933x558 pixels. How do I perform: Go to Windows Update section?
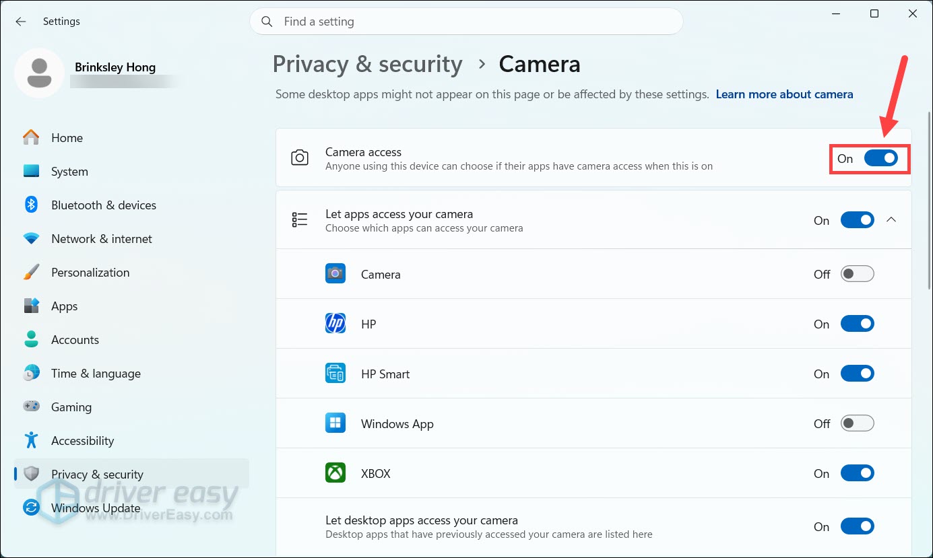(131, 508)
